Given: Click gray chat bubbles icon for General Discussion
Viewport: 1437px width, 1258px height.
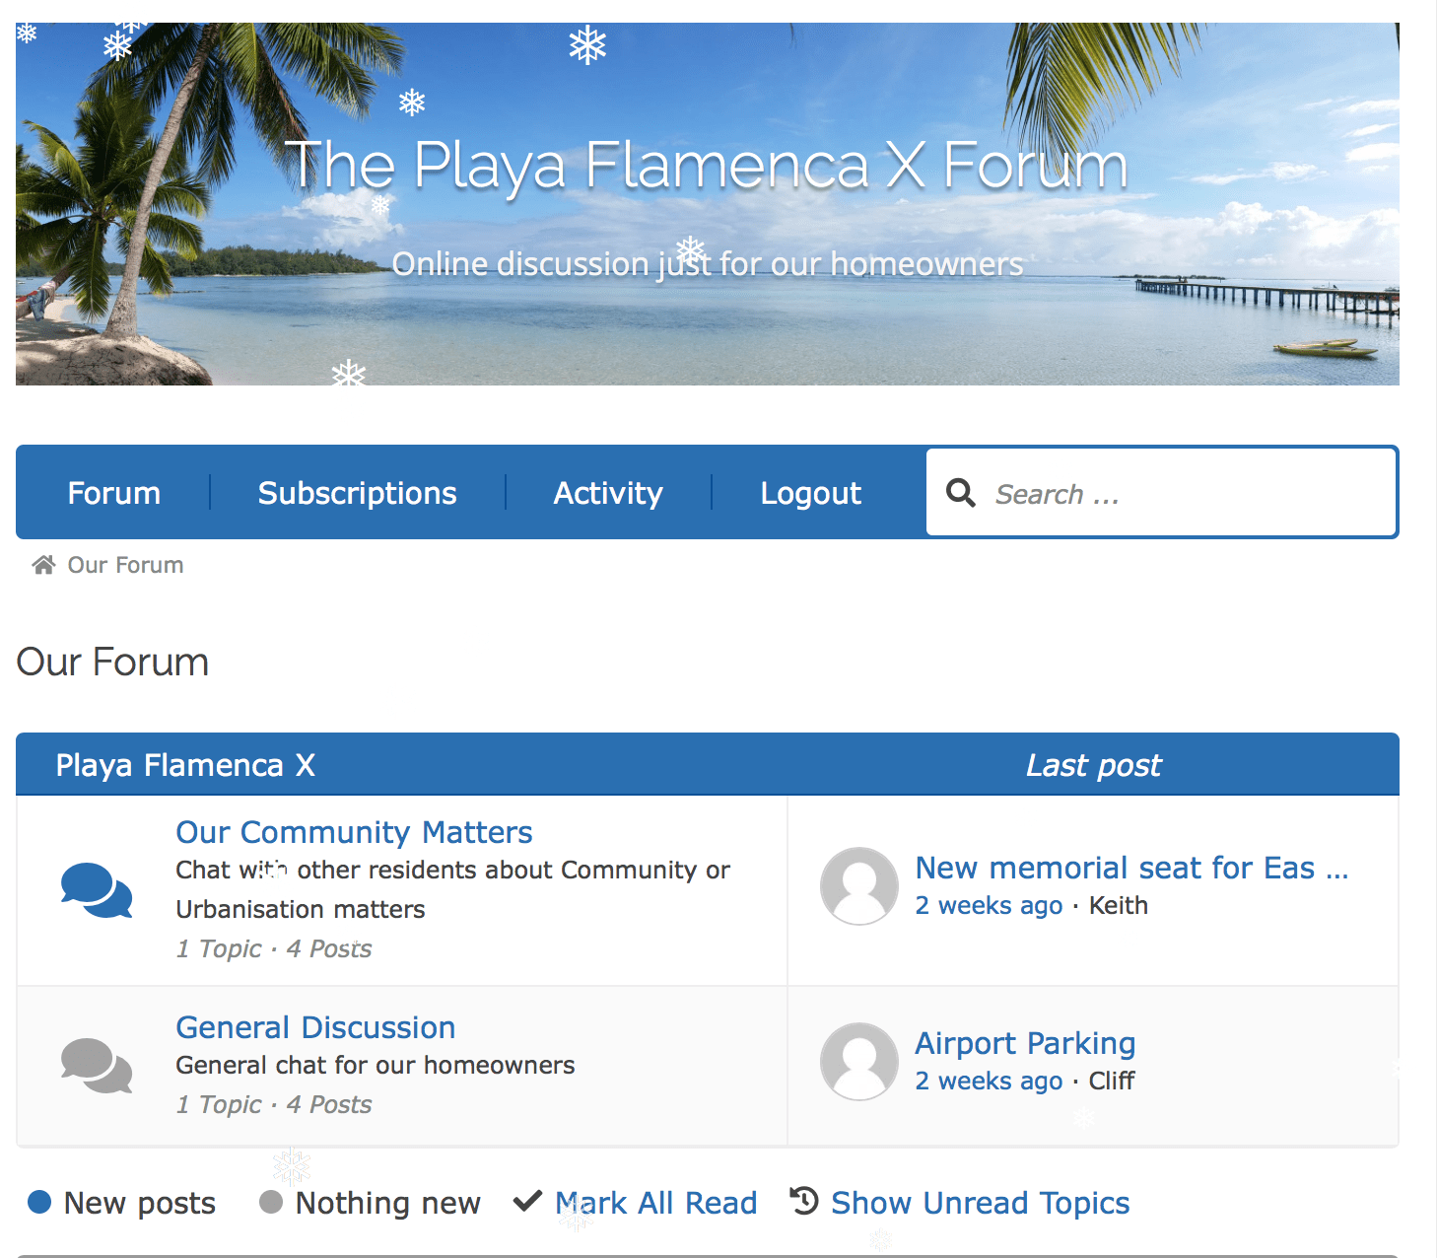Looking at the screenshot, I should pos(97,1066).
